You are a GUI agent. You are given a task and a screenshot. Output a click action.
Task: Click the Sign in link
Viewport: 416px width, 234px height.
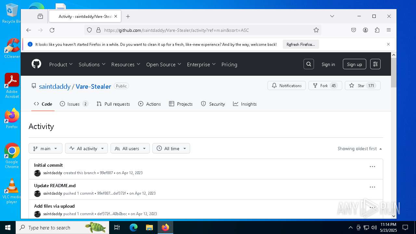point(328,64)
